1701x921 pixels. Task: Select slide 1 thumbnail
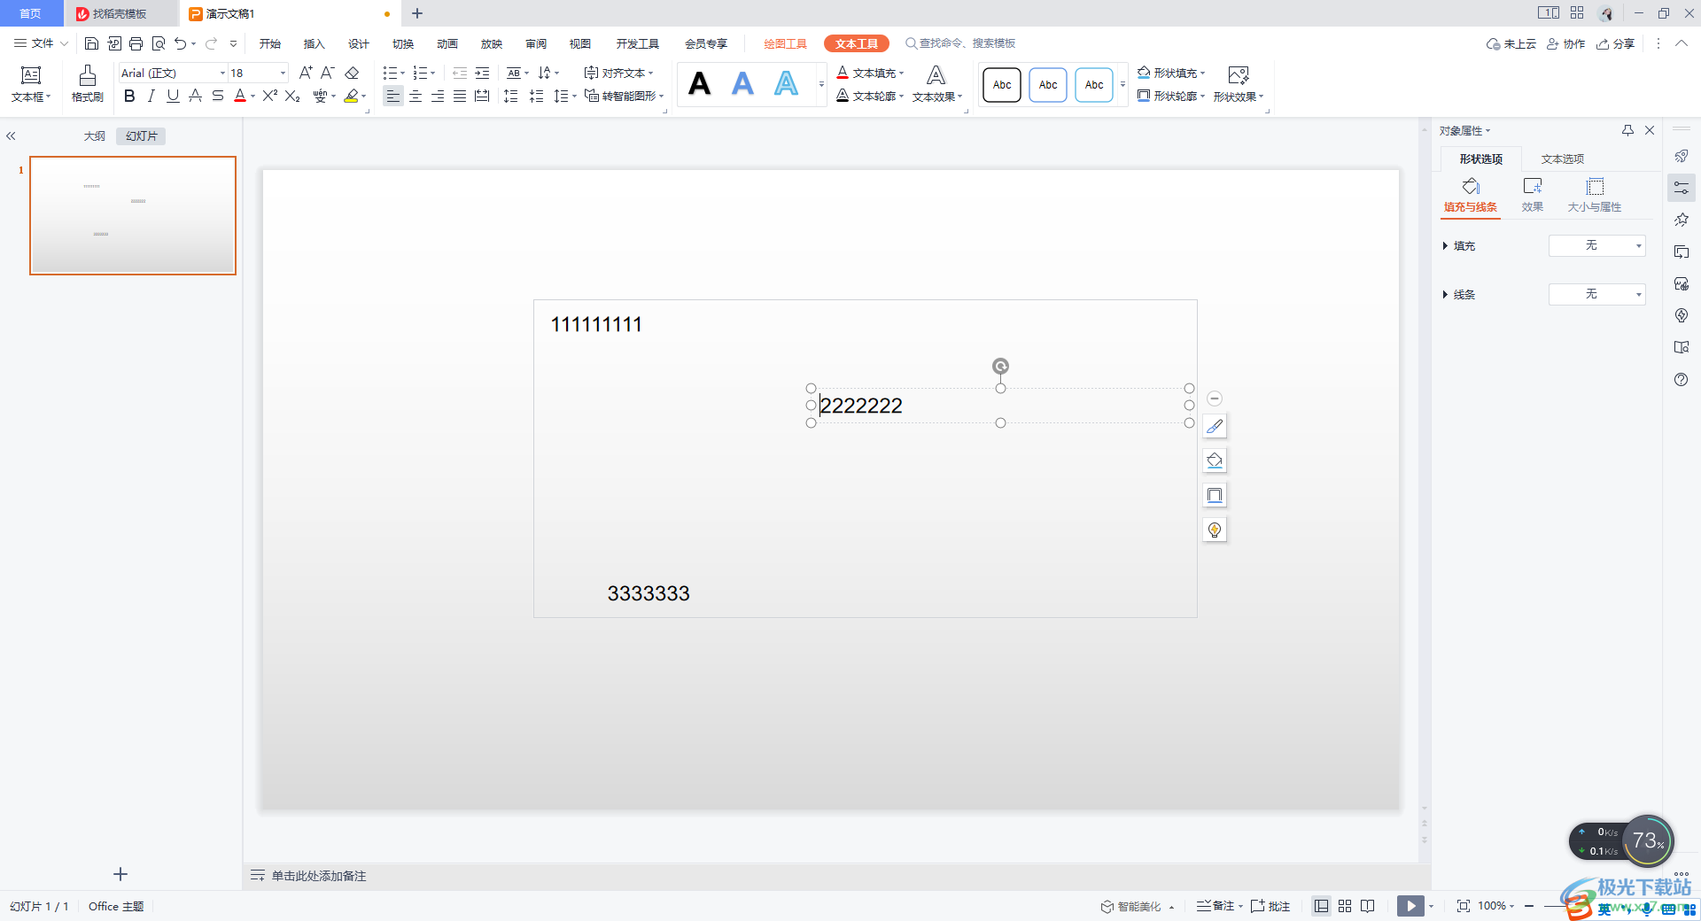(133, 215)
